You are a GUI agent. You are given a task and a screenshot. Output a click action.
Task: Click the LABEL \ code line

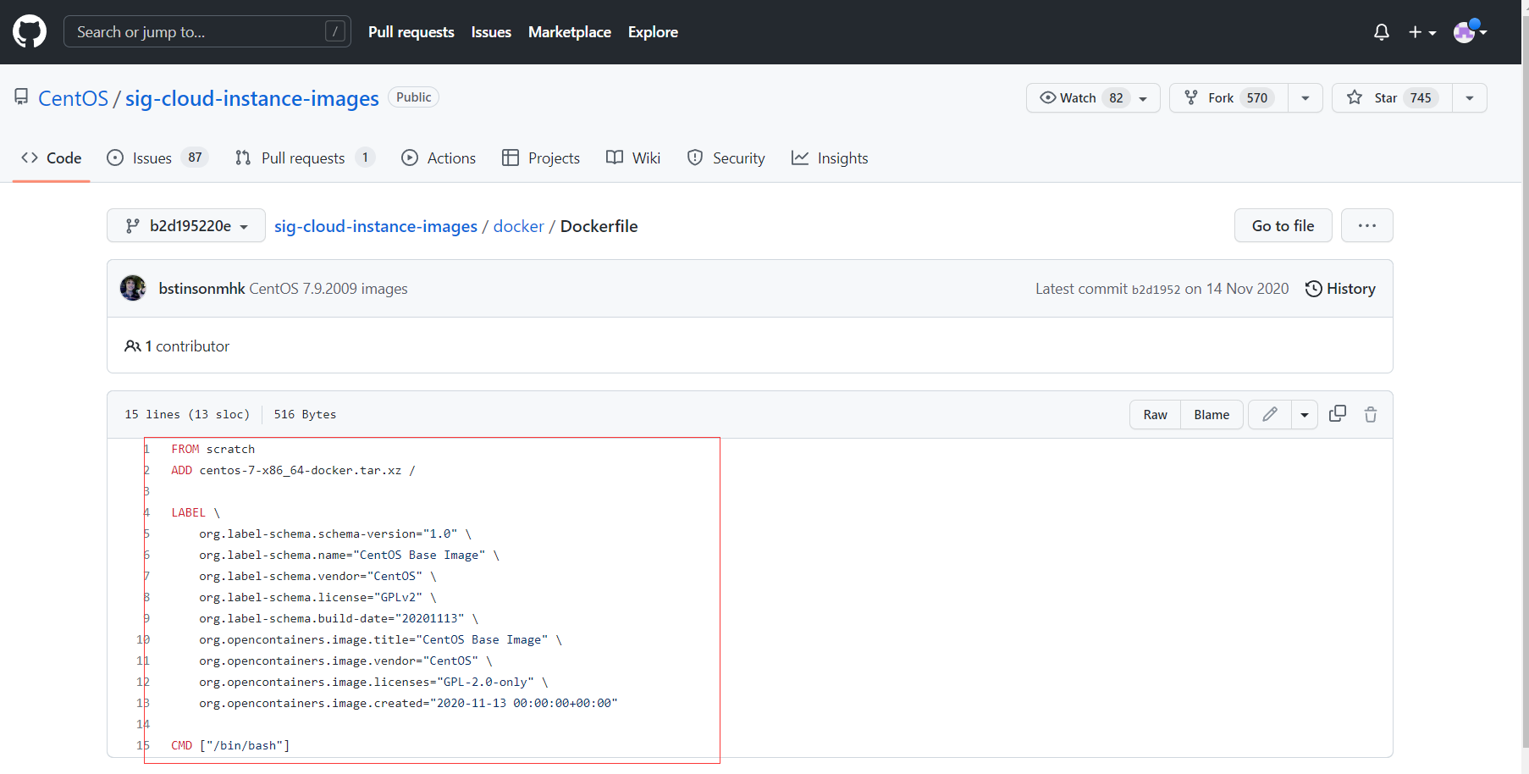pyautogui.click(x=196, y=512)
